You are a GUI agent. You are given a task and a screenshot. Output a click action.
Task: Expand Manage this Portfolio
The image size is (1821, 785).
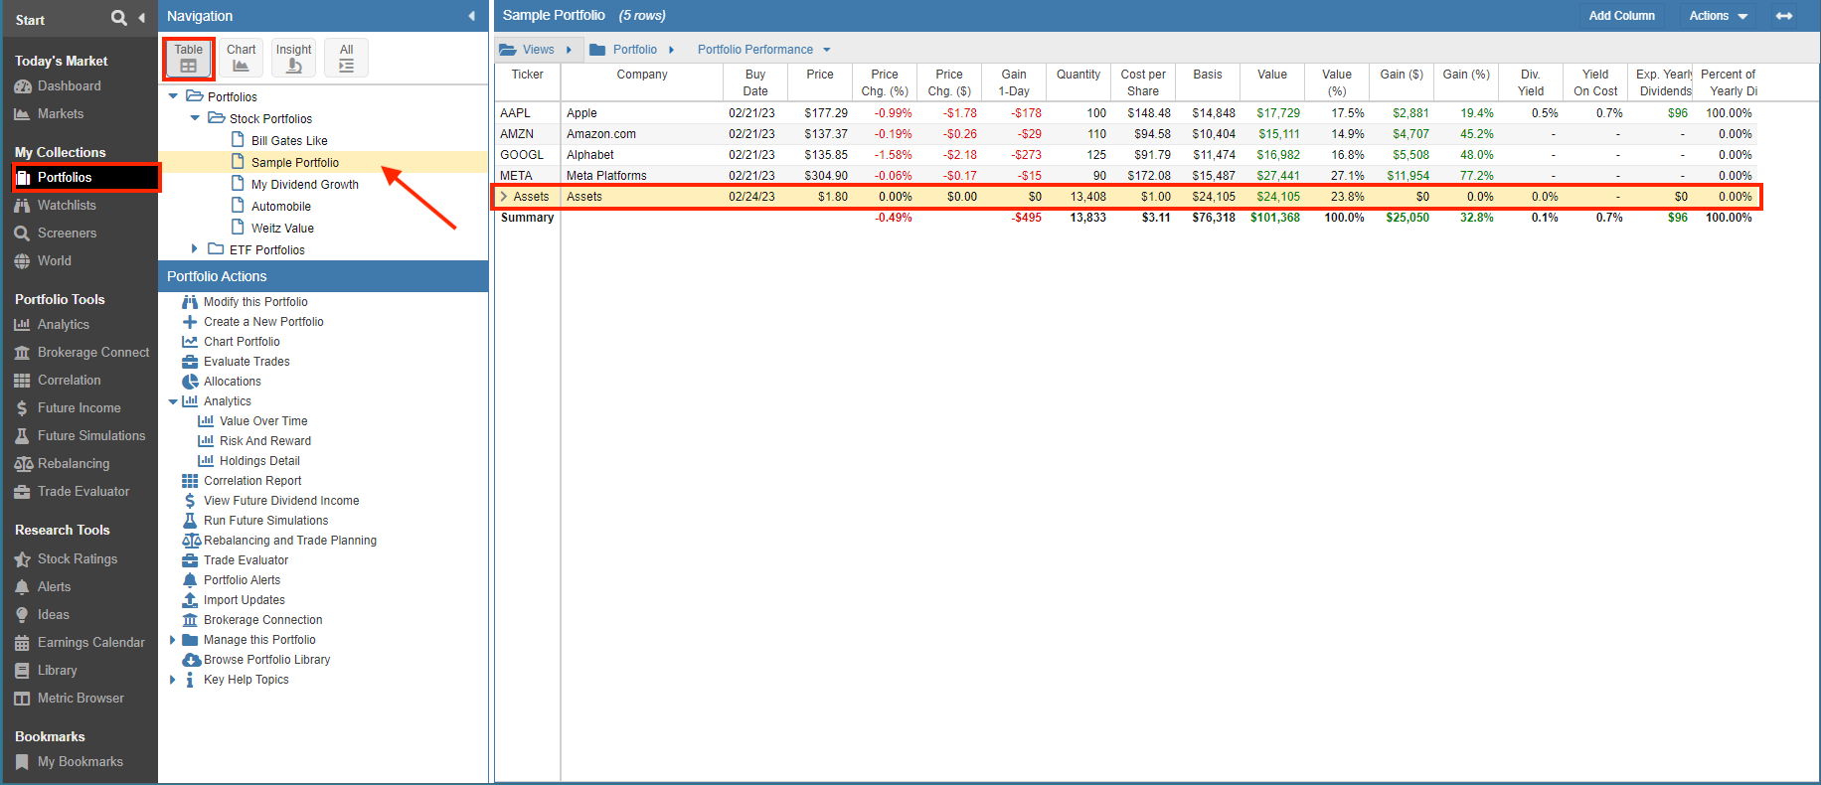coord(173,640)
